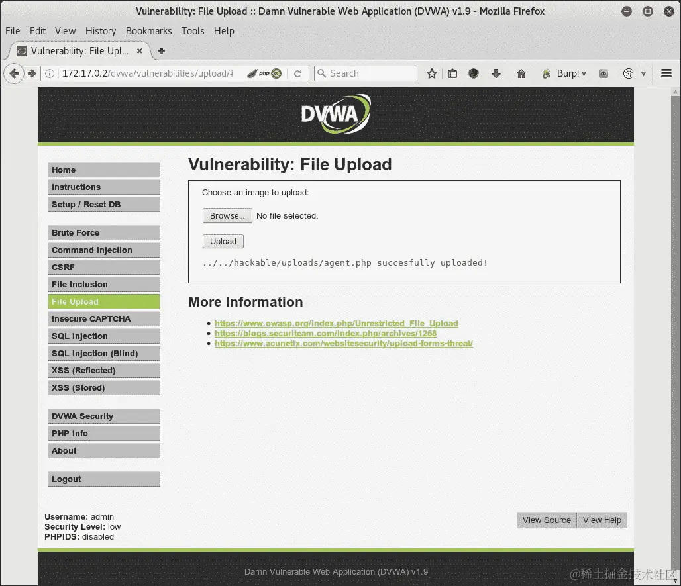Open the blogs.securiteam.com archives link
Image resolution: width=681 pixels, height=586 pixels.
(325, 333)
